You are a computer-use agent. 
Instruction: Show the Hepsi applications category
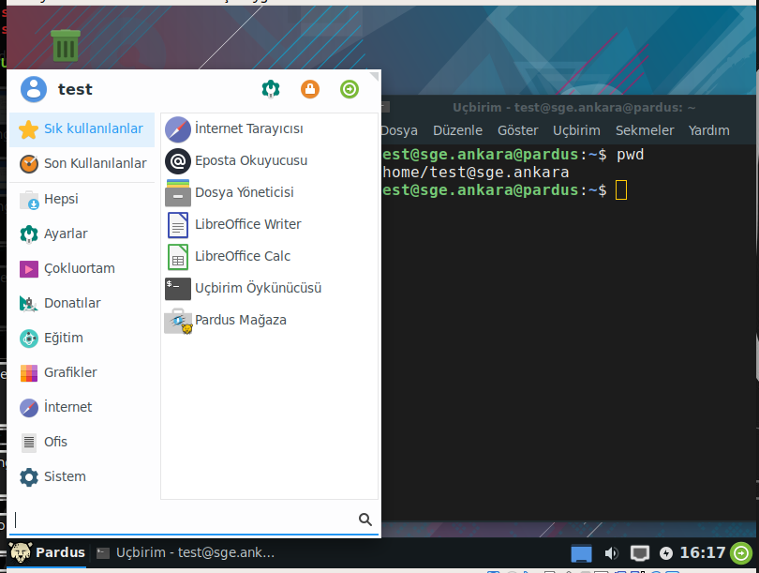click(x=82, y=199)
